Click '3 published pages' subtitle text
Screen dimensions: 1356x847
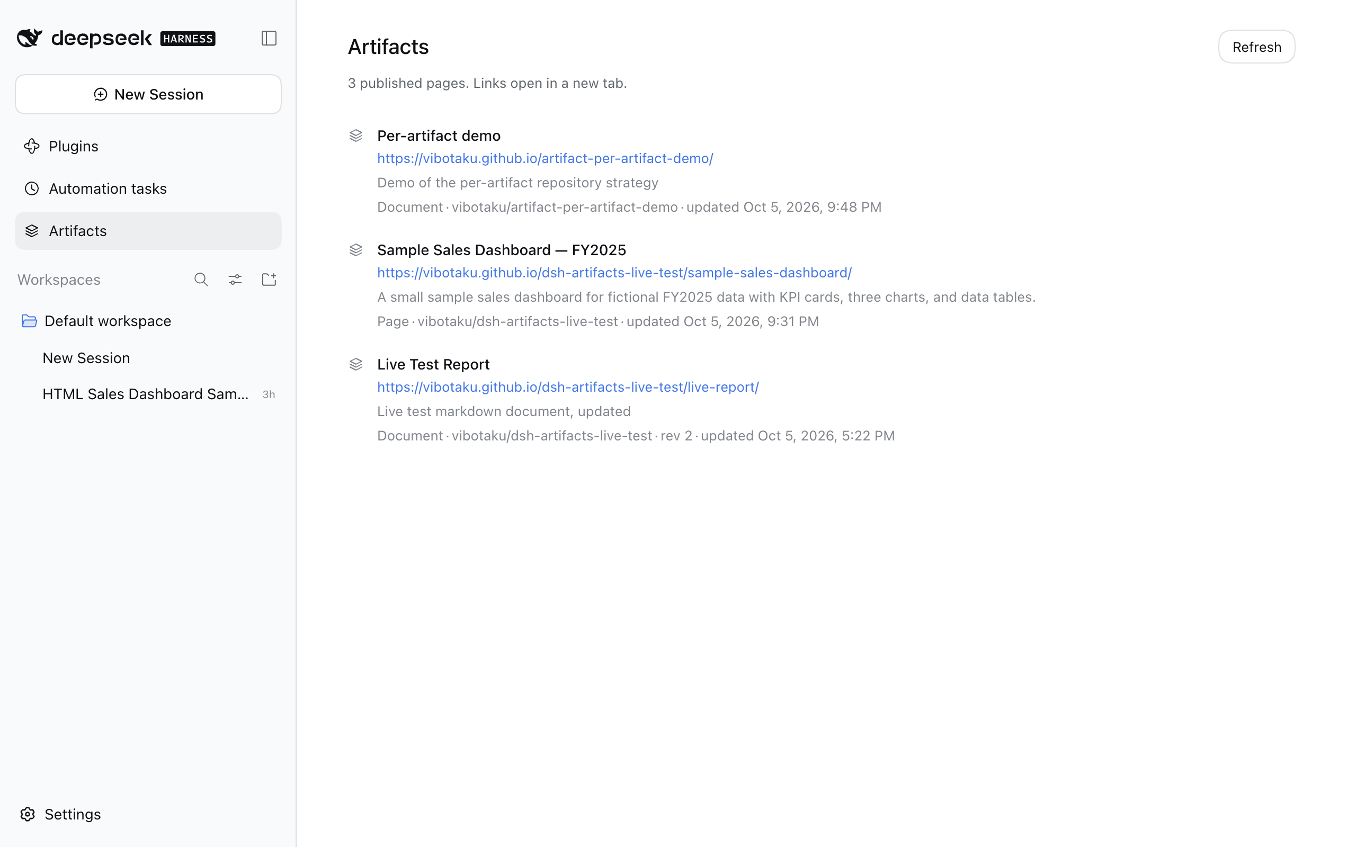pyautogui.click(x=487, y=83)
